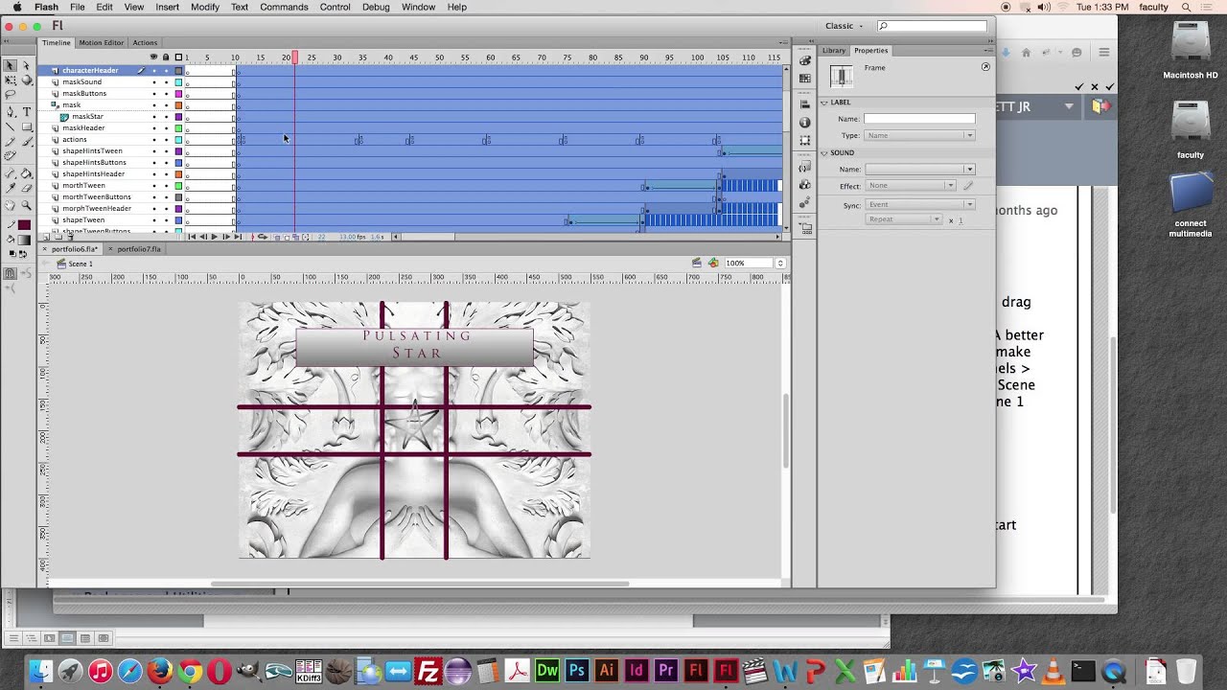This screenshot has height=690, width=1227.
Task: Select the Deco tool
Action: (x=11, y=155)
